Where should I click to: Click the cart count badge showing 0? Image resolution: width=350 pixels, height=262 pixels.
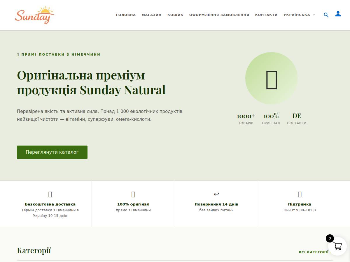330,238
